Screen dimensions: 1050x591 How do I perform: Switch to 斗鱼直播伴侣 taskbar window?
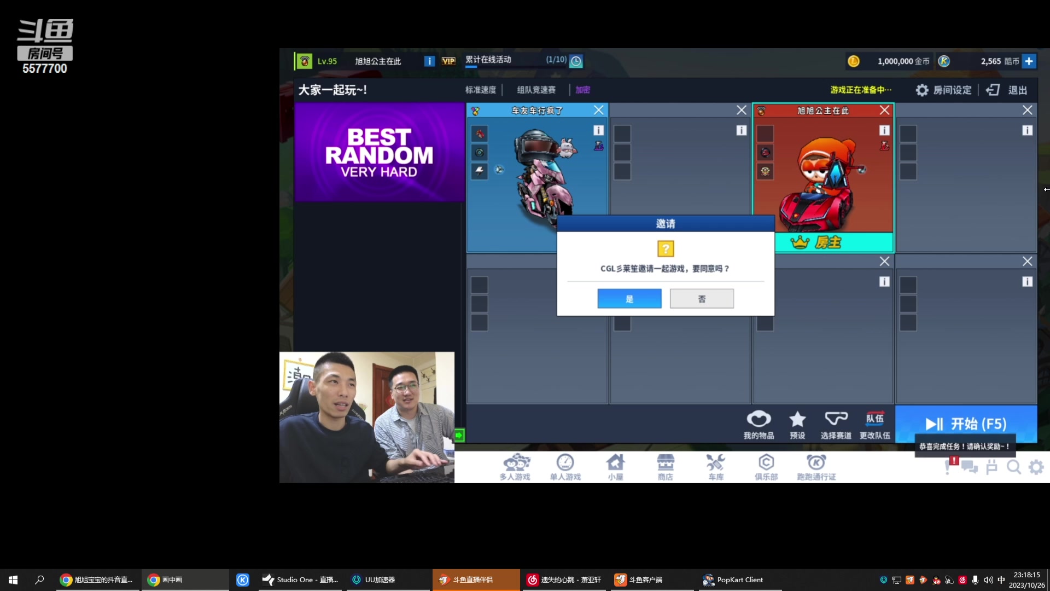click(x=476, y=580)
